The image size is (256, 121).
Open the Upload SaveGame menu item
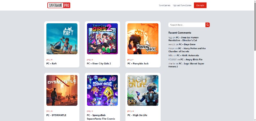coord(182,5)
